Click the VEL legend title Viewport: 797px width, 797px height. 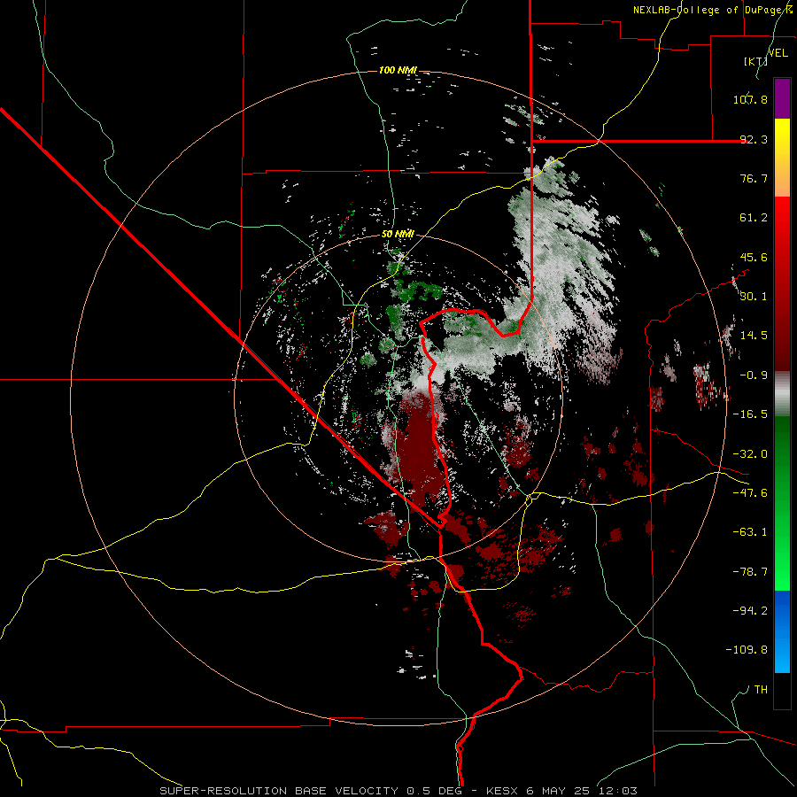click(778, 53)
